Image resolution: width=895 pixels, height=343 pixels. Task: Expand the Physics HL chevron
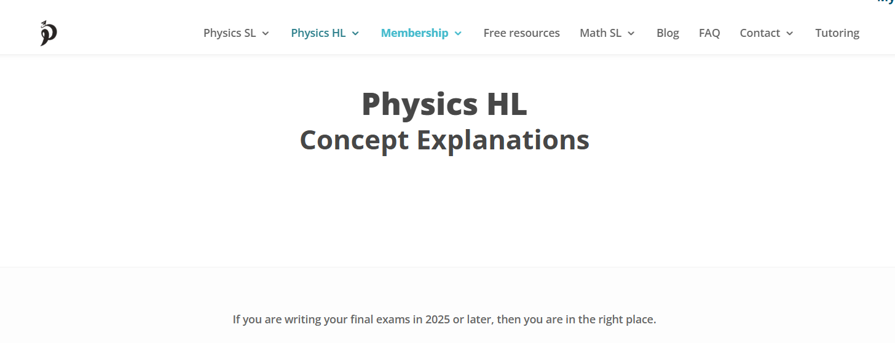pos(355,33)
